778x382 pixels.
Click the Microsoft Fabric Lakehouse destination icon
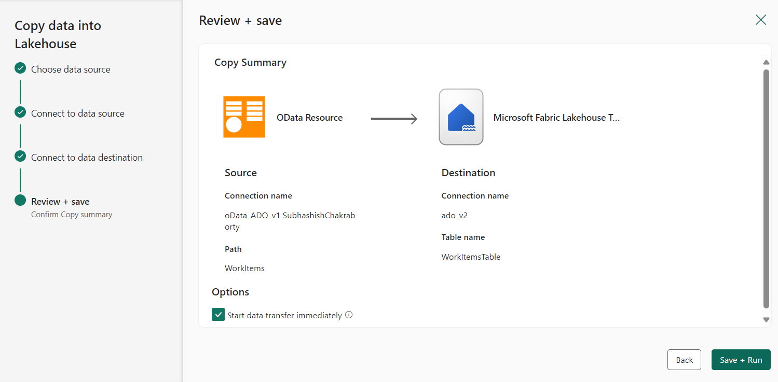click(x=461, y=117)
